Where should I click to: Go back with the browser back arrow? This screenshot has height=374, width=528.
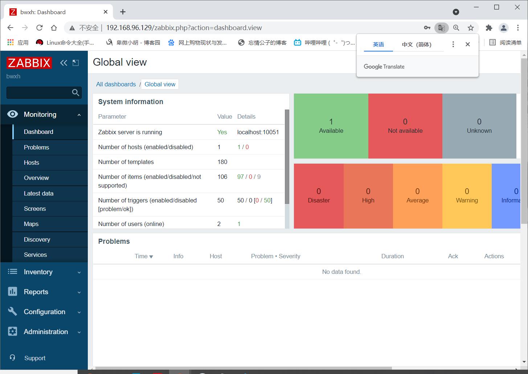(10, 28)
